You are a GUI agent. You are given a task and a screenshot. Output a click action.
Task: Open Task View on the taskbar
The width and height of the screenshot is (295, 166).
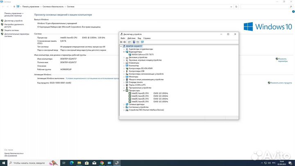tap(64, 163)
